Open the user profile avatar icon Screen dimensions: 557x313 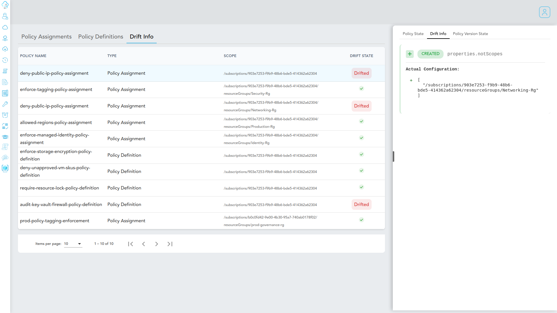point(545,12)
